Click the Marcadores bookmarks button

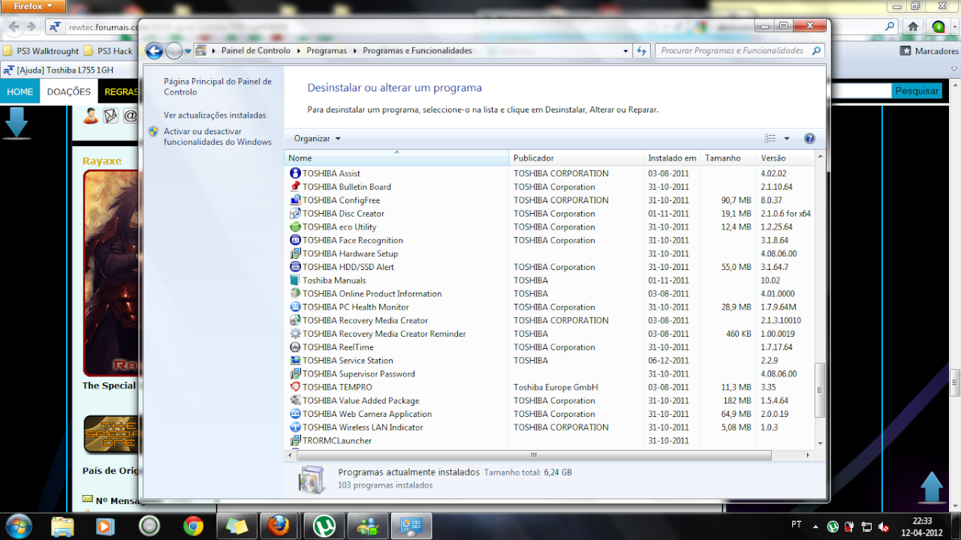(x=929, y=51)
